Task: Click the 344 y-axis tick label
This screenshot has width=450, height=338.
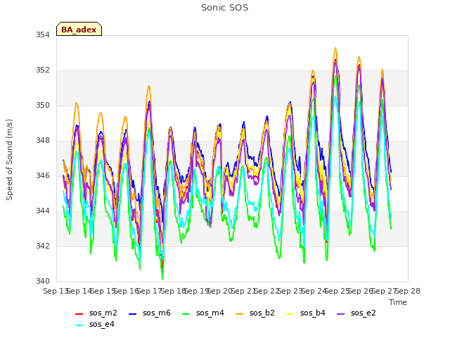Action: pos(43,211)
